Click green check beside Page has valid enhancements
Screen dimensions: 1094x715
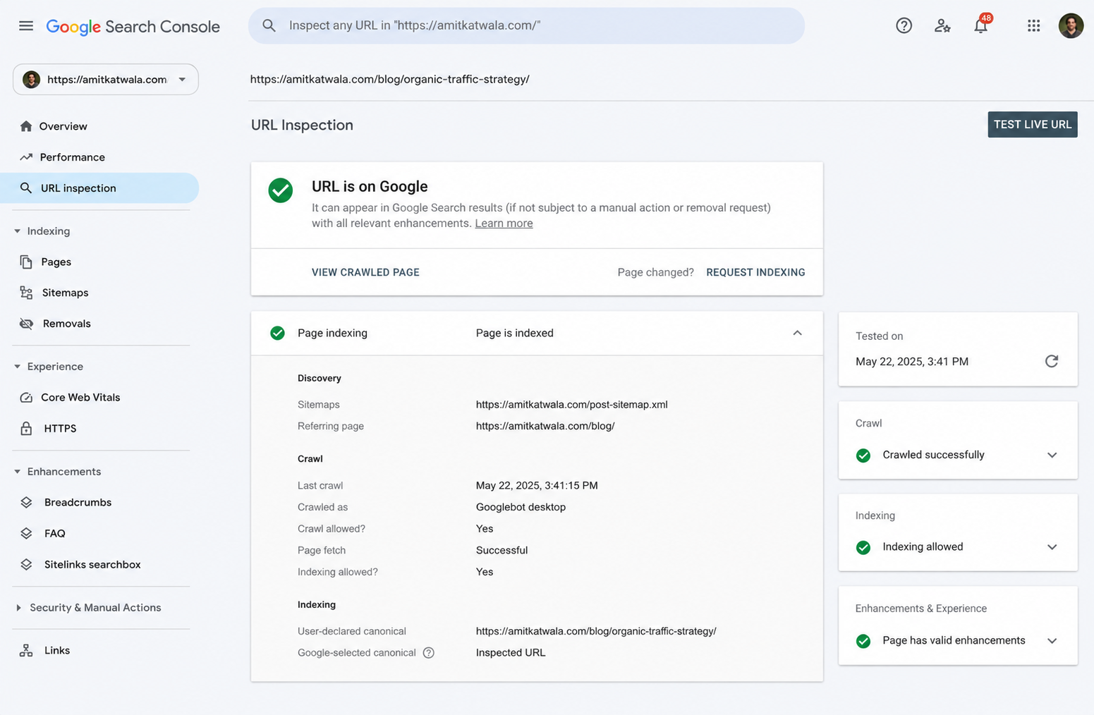863,641
